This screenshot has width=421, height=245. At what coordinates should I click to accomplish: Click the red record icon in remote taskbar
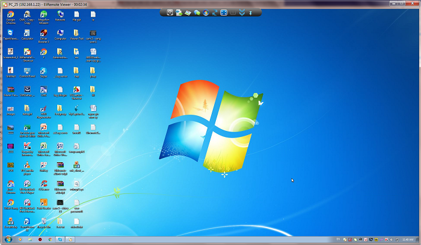(40, 240)
